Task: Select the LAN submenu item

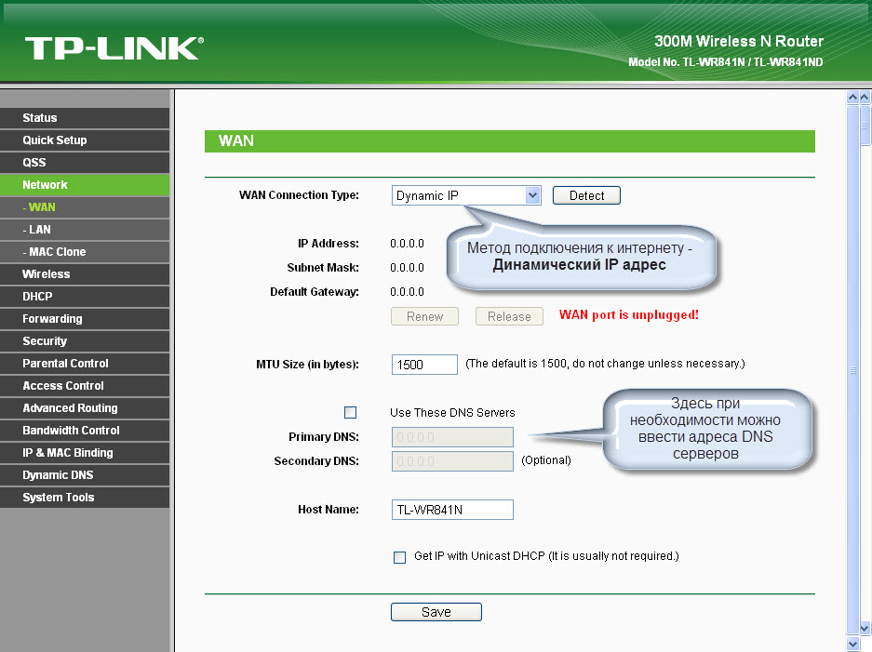Action: 39,230
